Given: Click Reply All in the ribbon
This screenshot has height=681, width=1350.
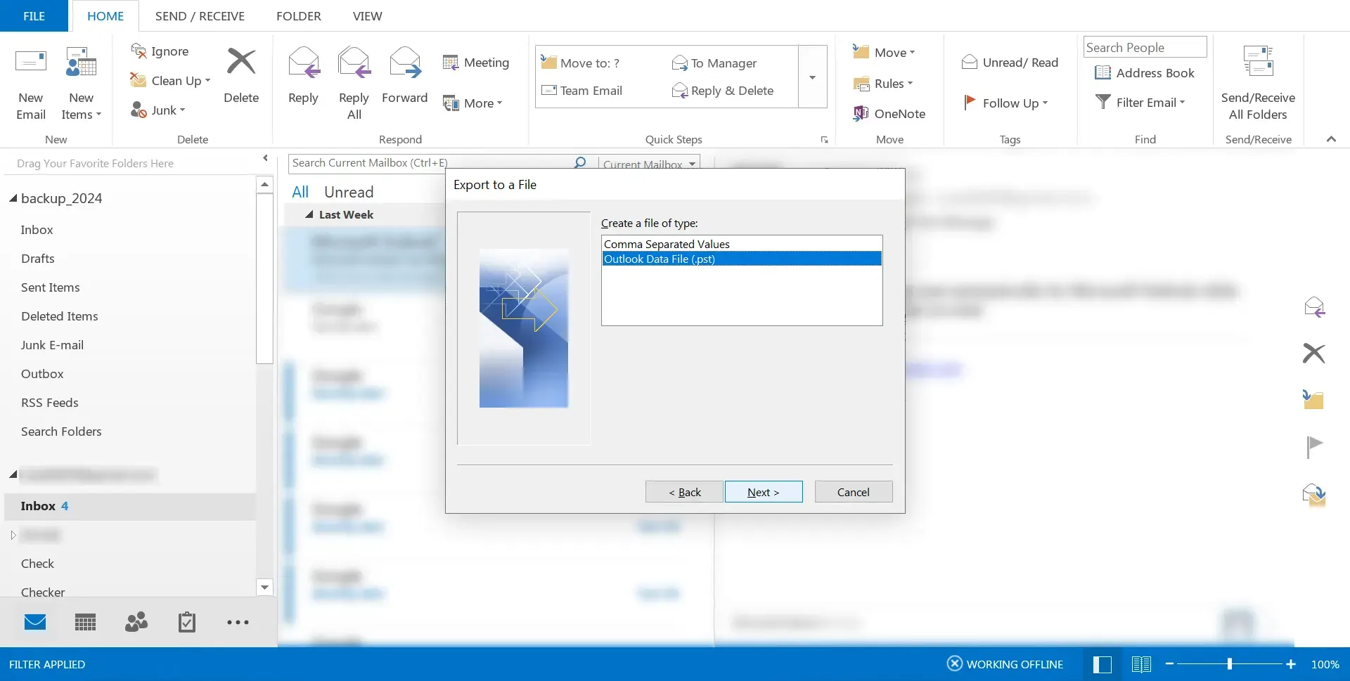Looking at the screenshot, I should pyautogui.click(x=354, y=84).
